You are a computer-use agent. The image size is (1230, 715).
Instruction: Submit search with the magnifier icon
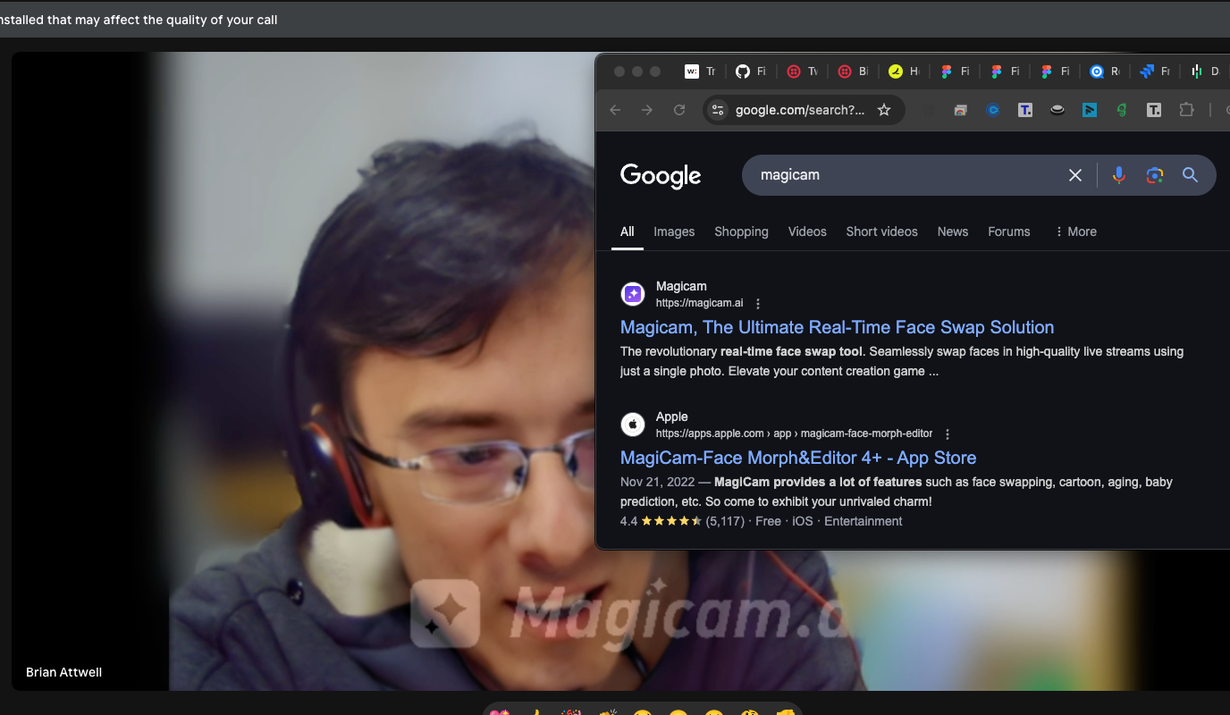(1190, 175)
